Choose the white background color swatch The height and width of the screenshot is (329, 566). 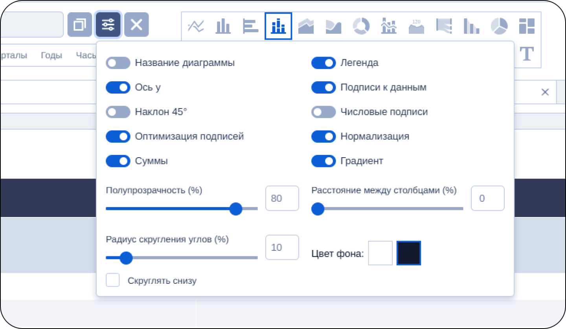tap(380, 253)
